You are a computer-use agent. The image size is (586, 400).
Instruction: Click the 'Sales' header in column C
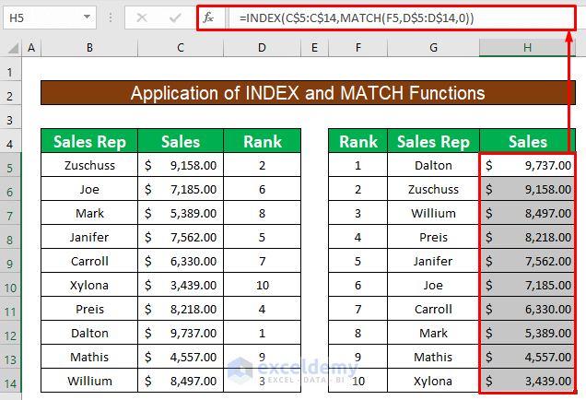[181, 141]
